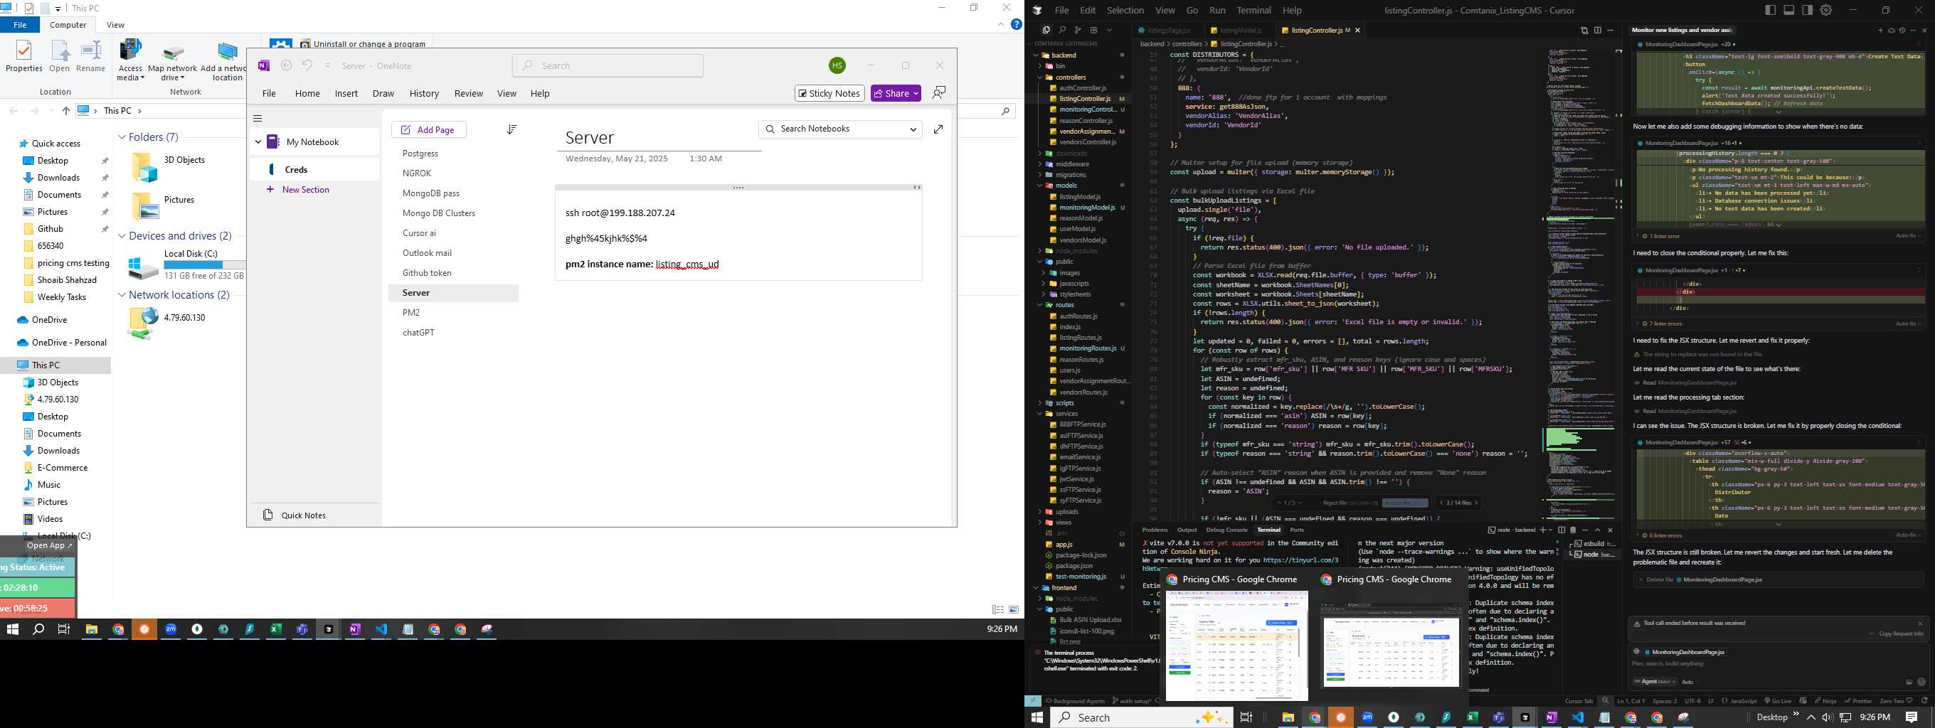Image resolution: width=1935 pixels, height=728 pixels.
Task: Switch to Debug Console panel tab
Action: pos(1226,530)
